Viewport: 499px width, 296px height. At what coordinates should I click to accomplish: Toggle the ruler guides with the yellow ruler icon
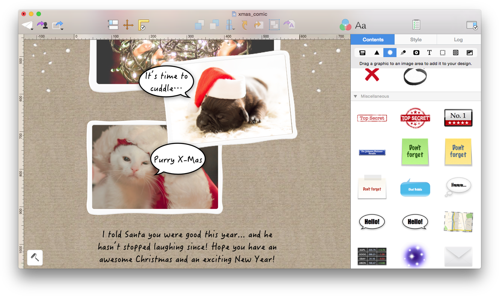click(142, 24)
